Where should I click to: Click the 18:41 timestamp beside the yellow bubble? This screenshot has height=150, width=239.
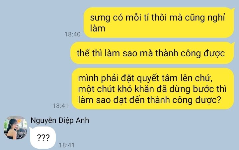click(x=60, y=106)
